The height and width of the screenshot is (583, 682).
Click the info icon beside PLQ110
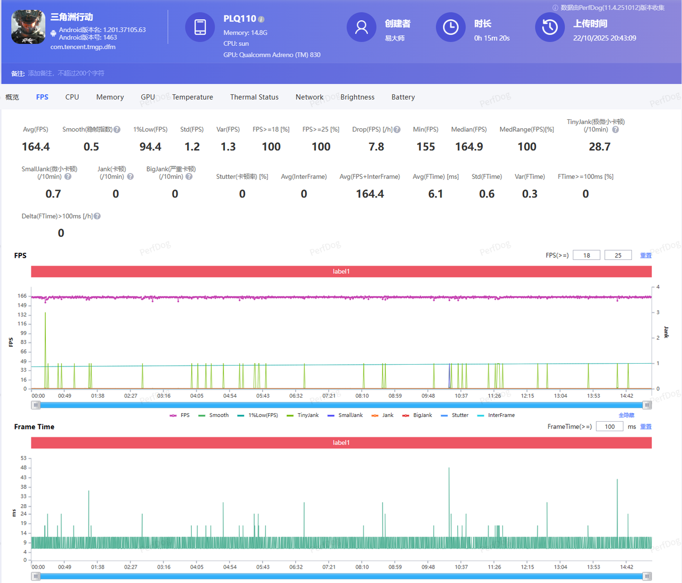click(x=261, y=19)
